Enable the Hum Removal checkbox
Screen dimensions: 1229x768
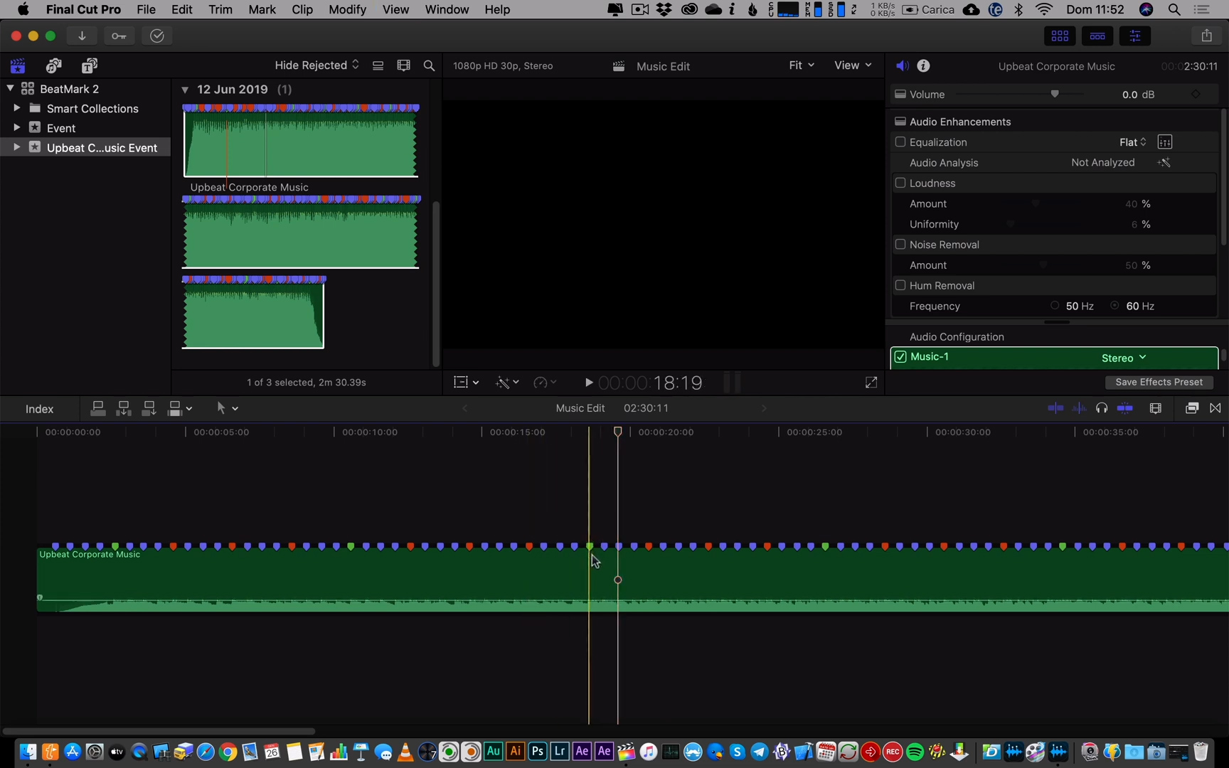[900, 285]
